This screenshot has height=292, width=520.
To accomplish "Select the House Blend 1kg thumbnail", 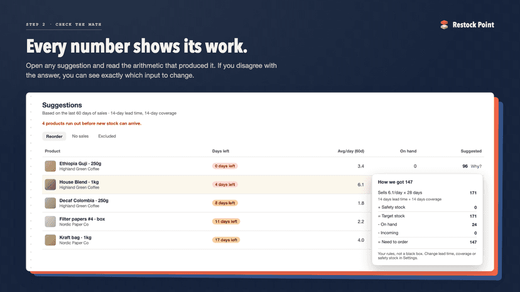I will (x=50, y=184).
